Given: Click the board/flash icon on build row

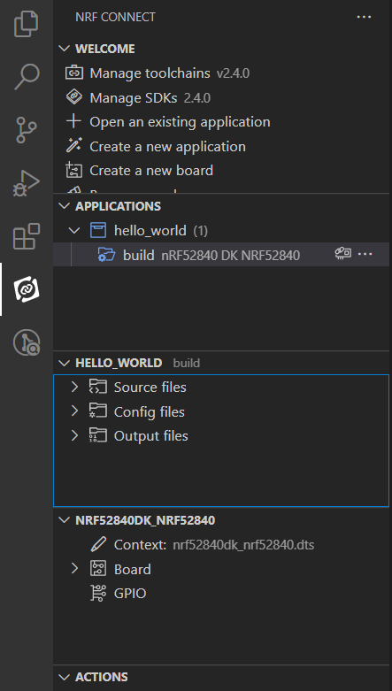Looking at the screenshot, I should pos(343,253).
